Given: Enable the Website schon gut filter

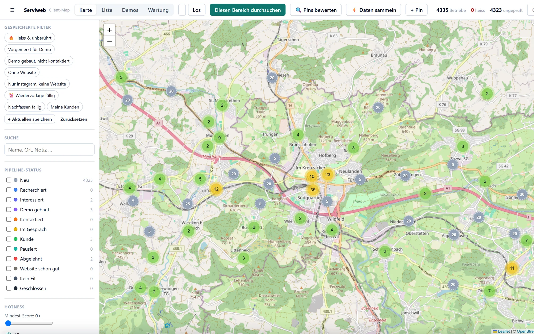Looking at the screenshot, I should pyautogui.click(x=9, y=269).
